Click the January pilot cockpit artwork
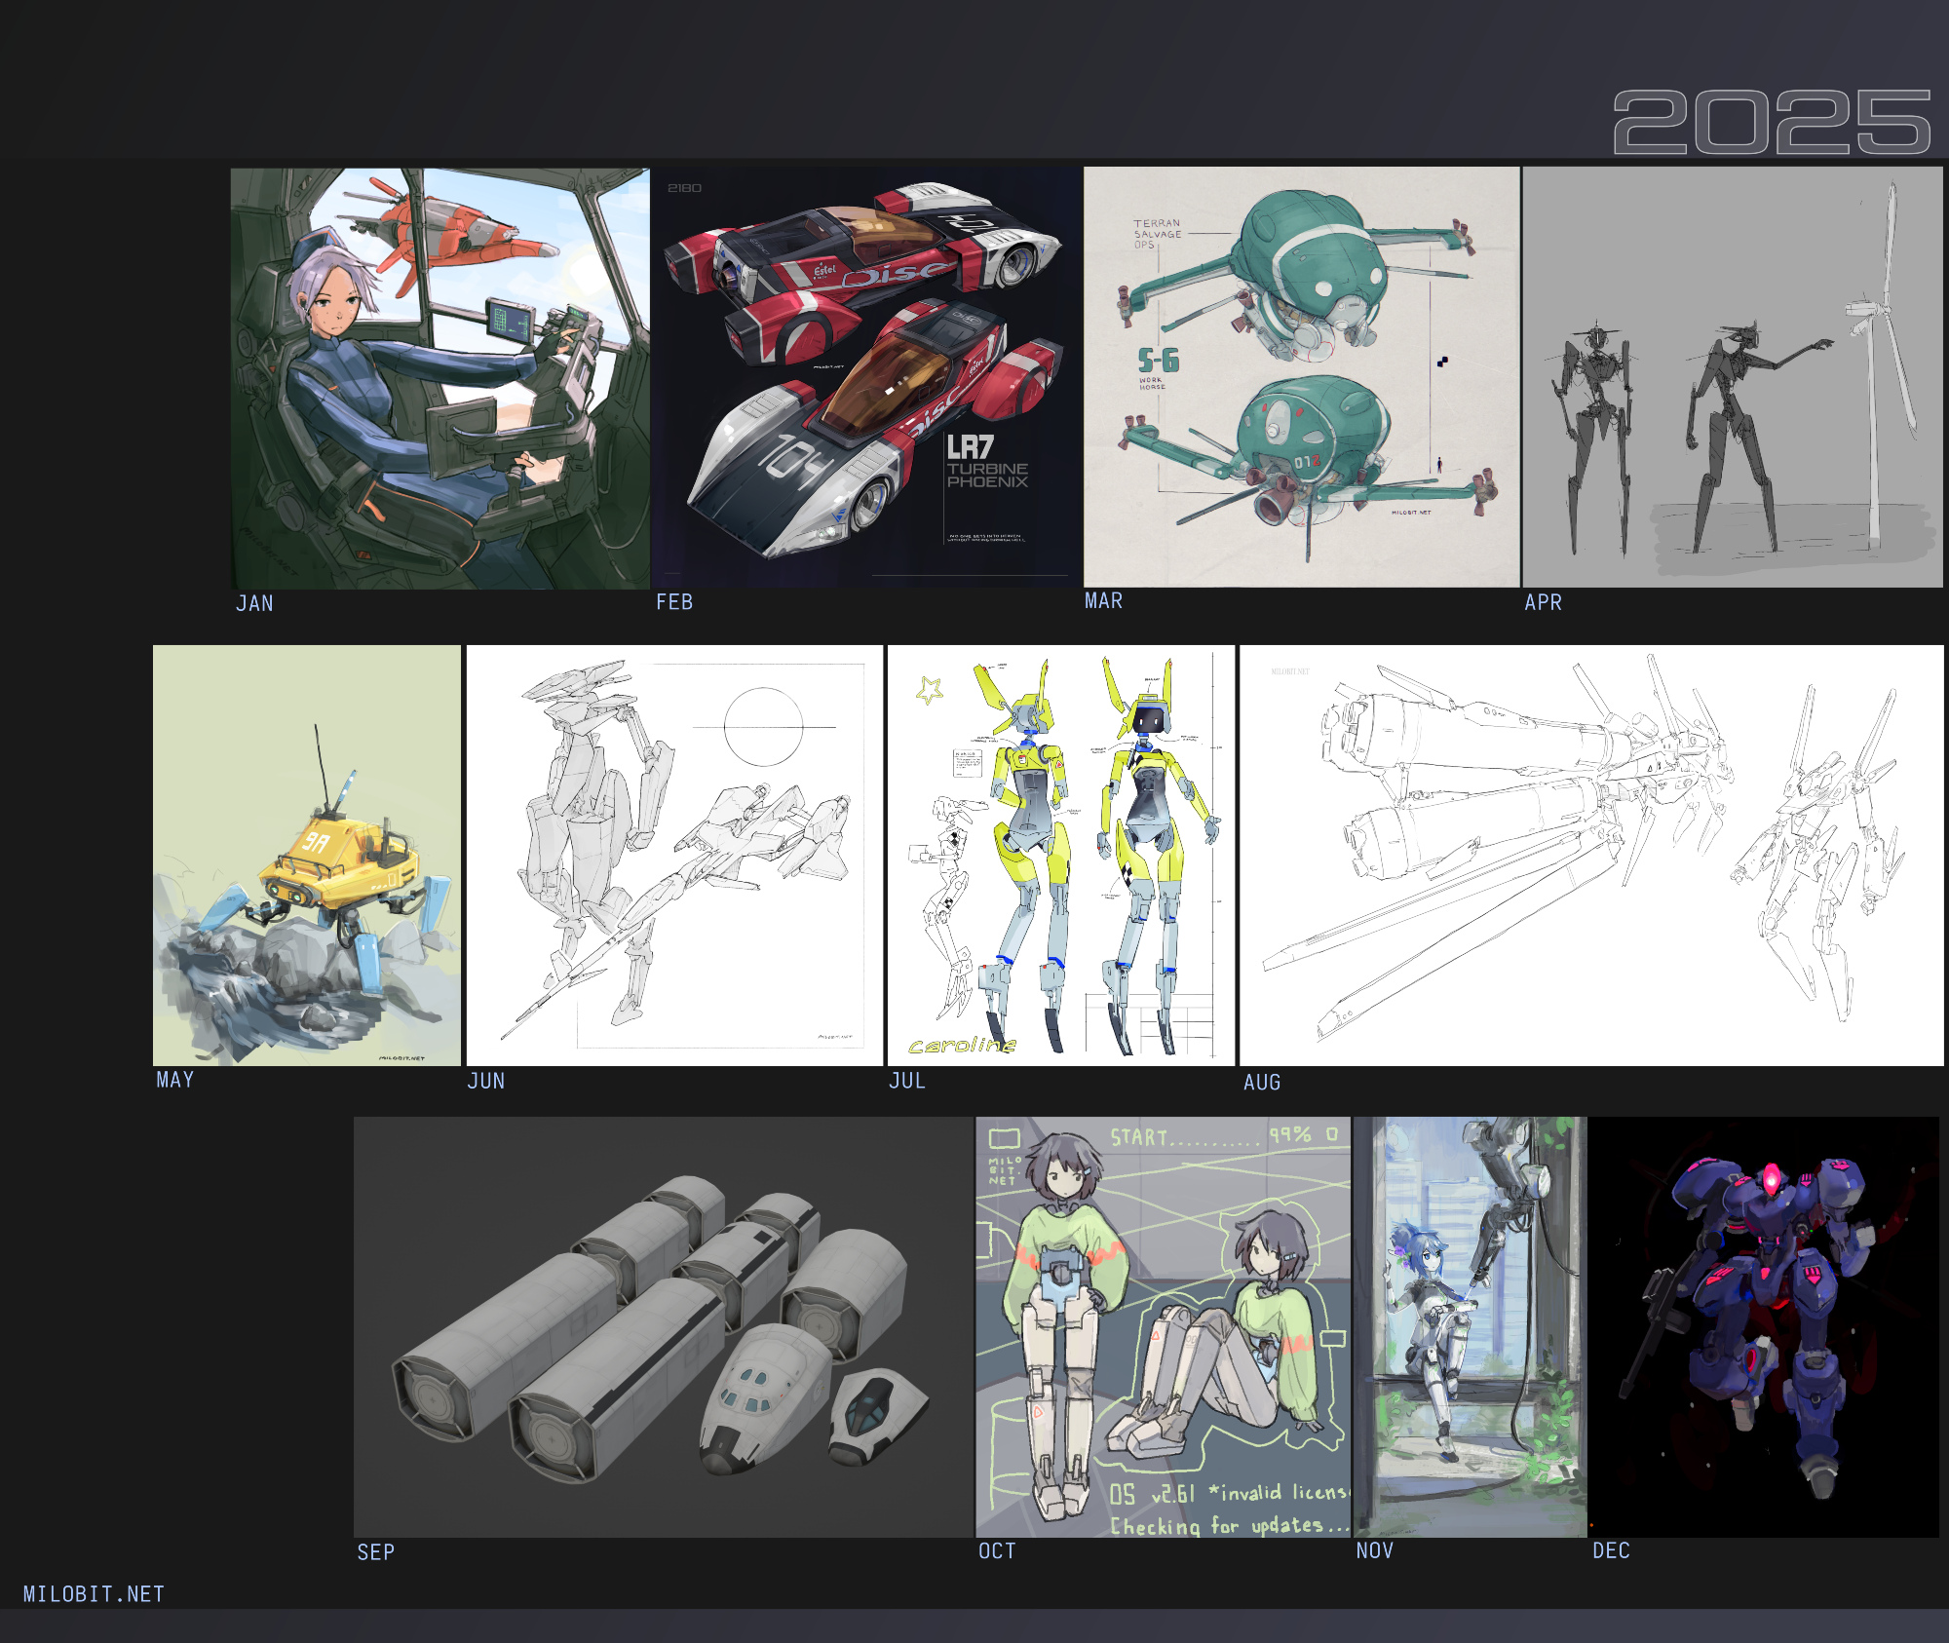The image size is (1949, 1643). tap(439, 378)
